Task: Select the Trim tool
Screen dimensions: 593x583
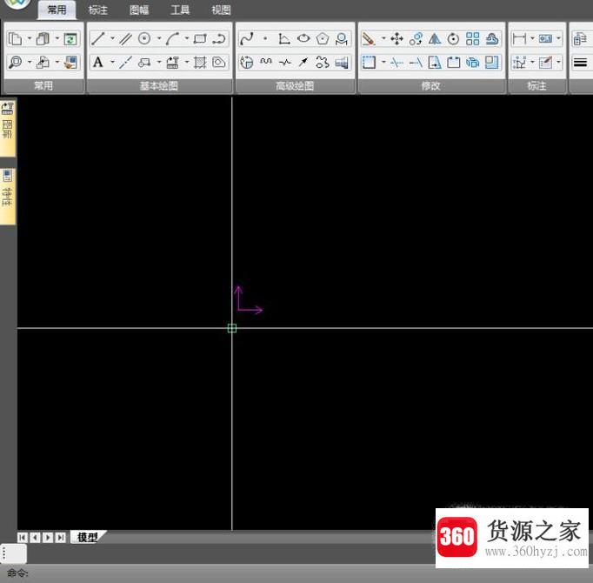Action: (x=396, y=63)
